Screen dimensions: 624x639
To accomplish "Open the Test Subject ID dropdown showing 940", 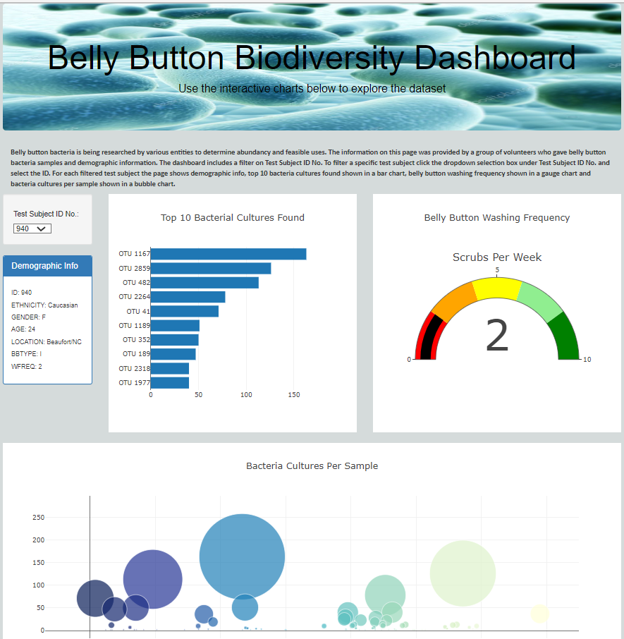I will pyautogui.click(x=32, y=229).
